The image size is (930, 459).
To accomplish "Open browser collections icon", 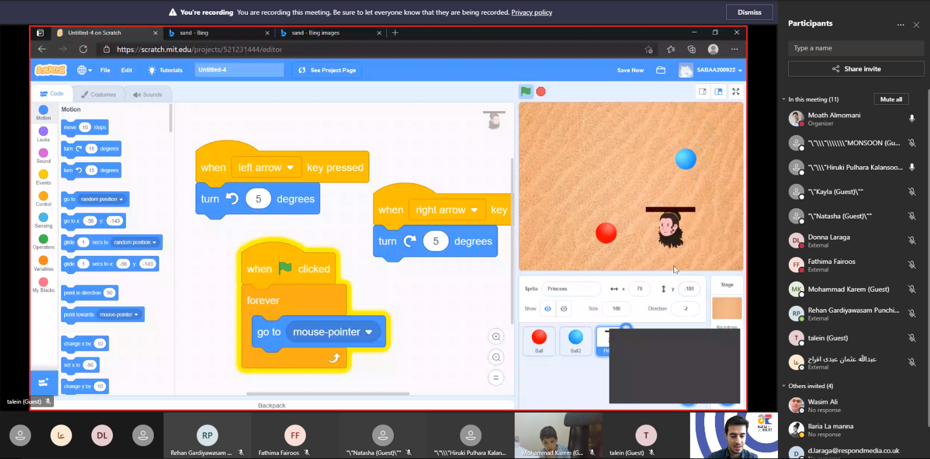I will pyautogui.click(x=692, y=49).
